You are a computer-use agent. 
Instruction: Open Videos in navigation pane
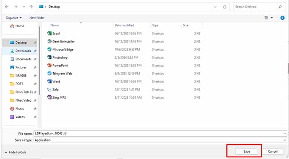tap(20, 117)
